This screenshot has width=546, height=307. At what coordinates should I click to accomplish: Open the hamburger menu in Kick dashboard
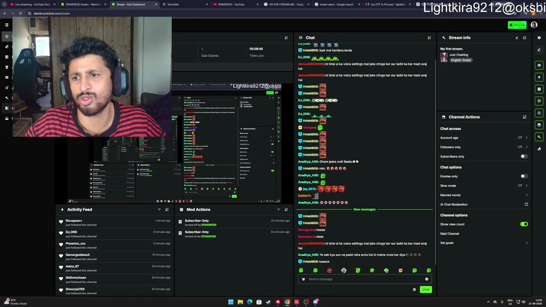[x=7, y=25]
